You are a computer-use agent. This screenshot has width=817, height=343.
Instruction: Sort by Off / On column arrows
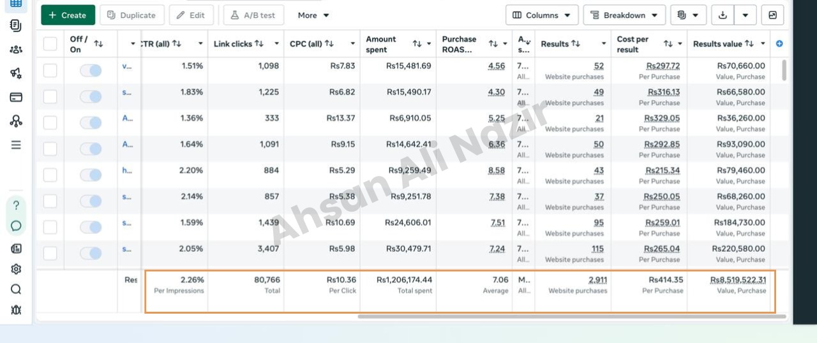pyautogui.click(x=98, y=44)
